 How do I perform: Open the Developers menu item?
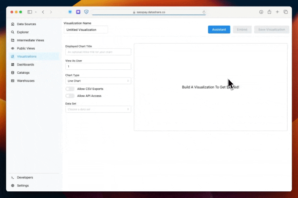tap(25, 177)
